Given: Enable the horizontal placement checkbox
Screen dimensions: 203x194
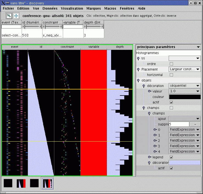Looking at the screenshot, I should (x=171, y=75).
